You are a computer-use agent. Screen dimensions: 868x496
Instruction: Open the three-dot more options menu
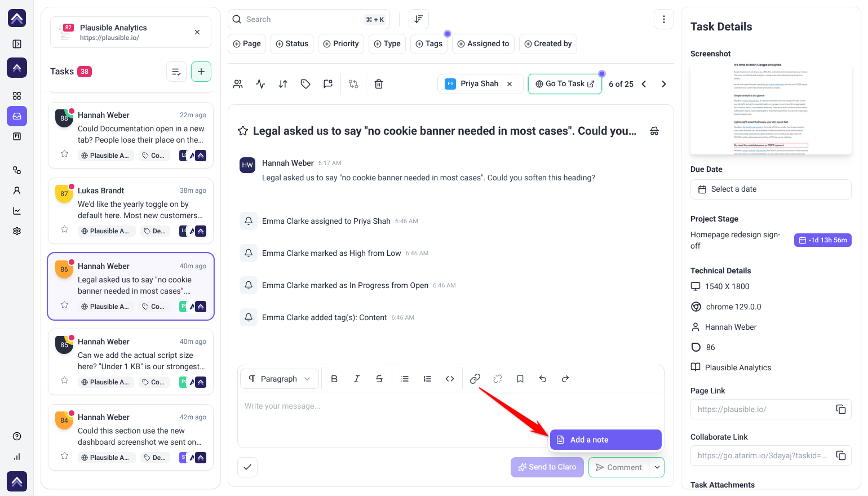(664, 19)
